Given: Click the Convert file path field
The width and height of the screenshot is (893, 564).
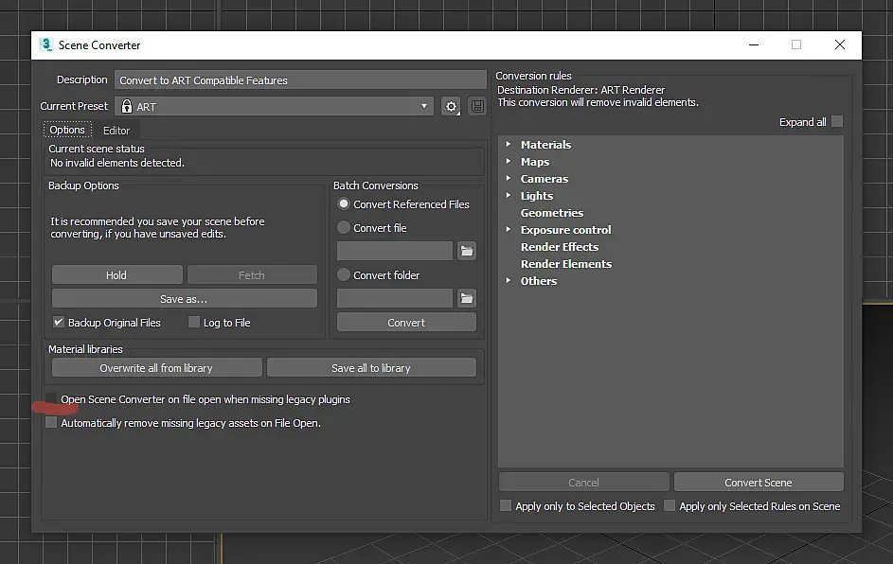Looking at the screenshot, I should (395, 251).
